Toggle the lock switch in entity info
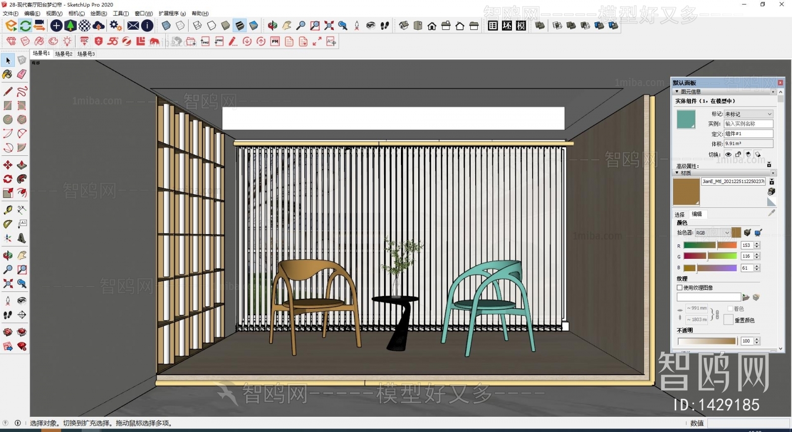Viewport: 792px width, 432px height. point(738,155)
